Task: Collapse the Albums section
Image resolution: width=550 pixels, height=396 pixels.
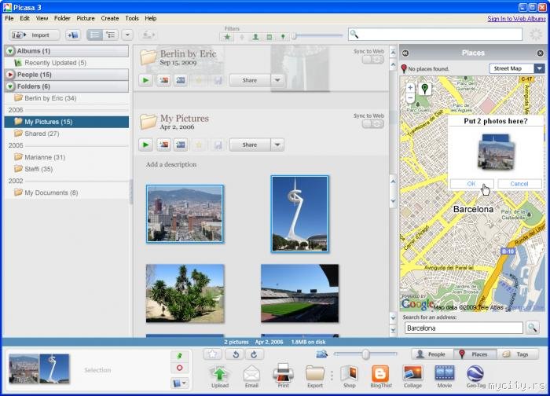Action: 9,51
